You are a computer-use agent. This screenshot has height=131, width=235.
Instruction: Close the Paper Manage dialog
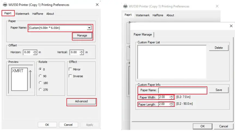231,26
